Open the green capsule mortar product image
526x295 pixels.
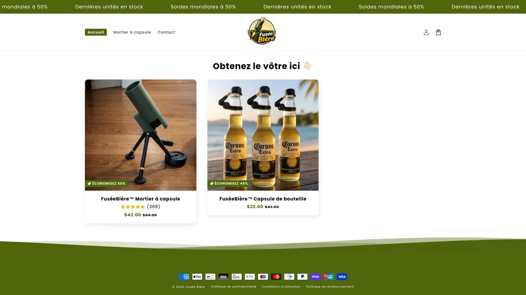coord(141,135)
